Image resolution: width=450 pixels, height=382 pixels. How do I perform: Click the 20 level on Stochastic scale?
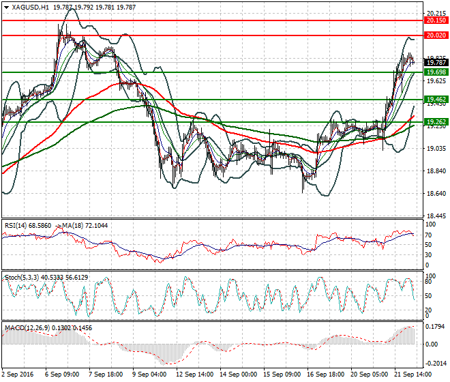pyautogui.click(x=428, y=310)
